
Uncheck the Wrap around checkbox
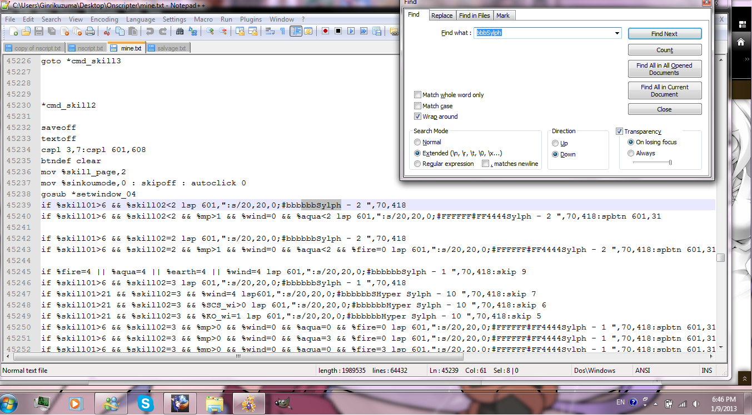click(x=417, y=117)
